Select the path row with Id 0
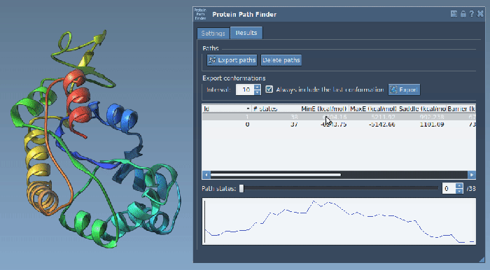The image size is (490, 270). point(339,125)
